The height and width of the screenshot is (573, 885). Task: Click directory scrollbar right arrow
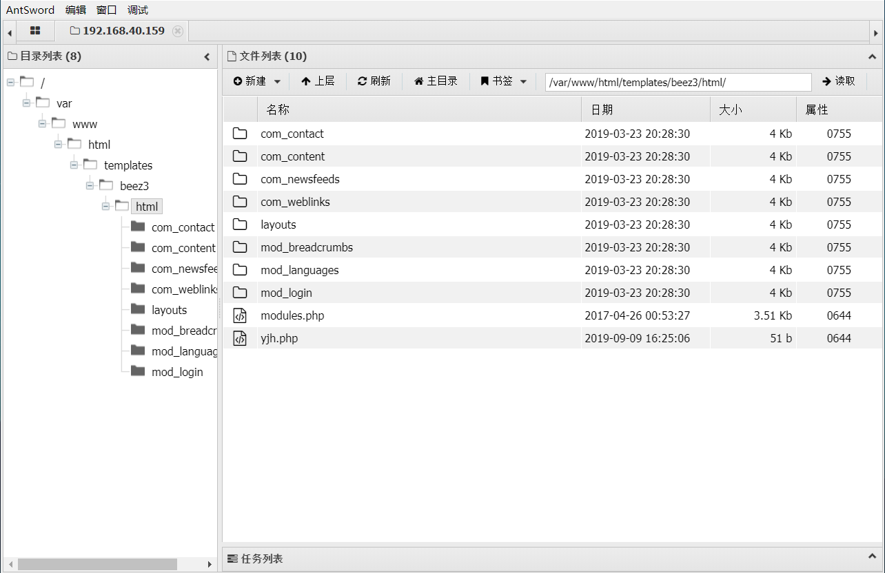(x=210, y=564)
